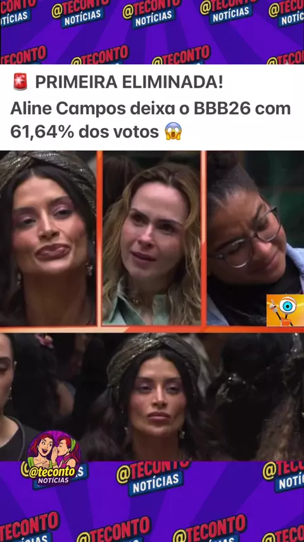
Task: Click the 61,64% dos votos text
Action: [84, 132]
